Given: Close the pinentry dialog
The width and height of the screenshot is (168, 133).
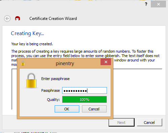Looking at the screenshot, I should click(106, 62).
